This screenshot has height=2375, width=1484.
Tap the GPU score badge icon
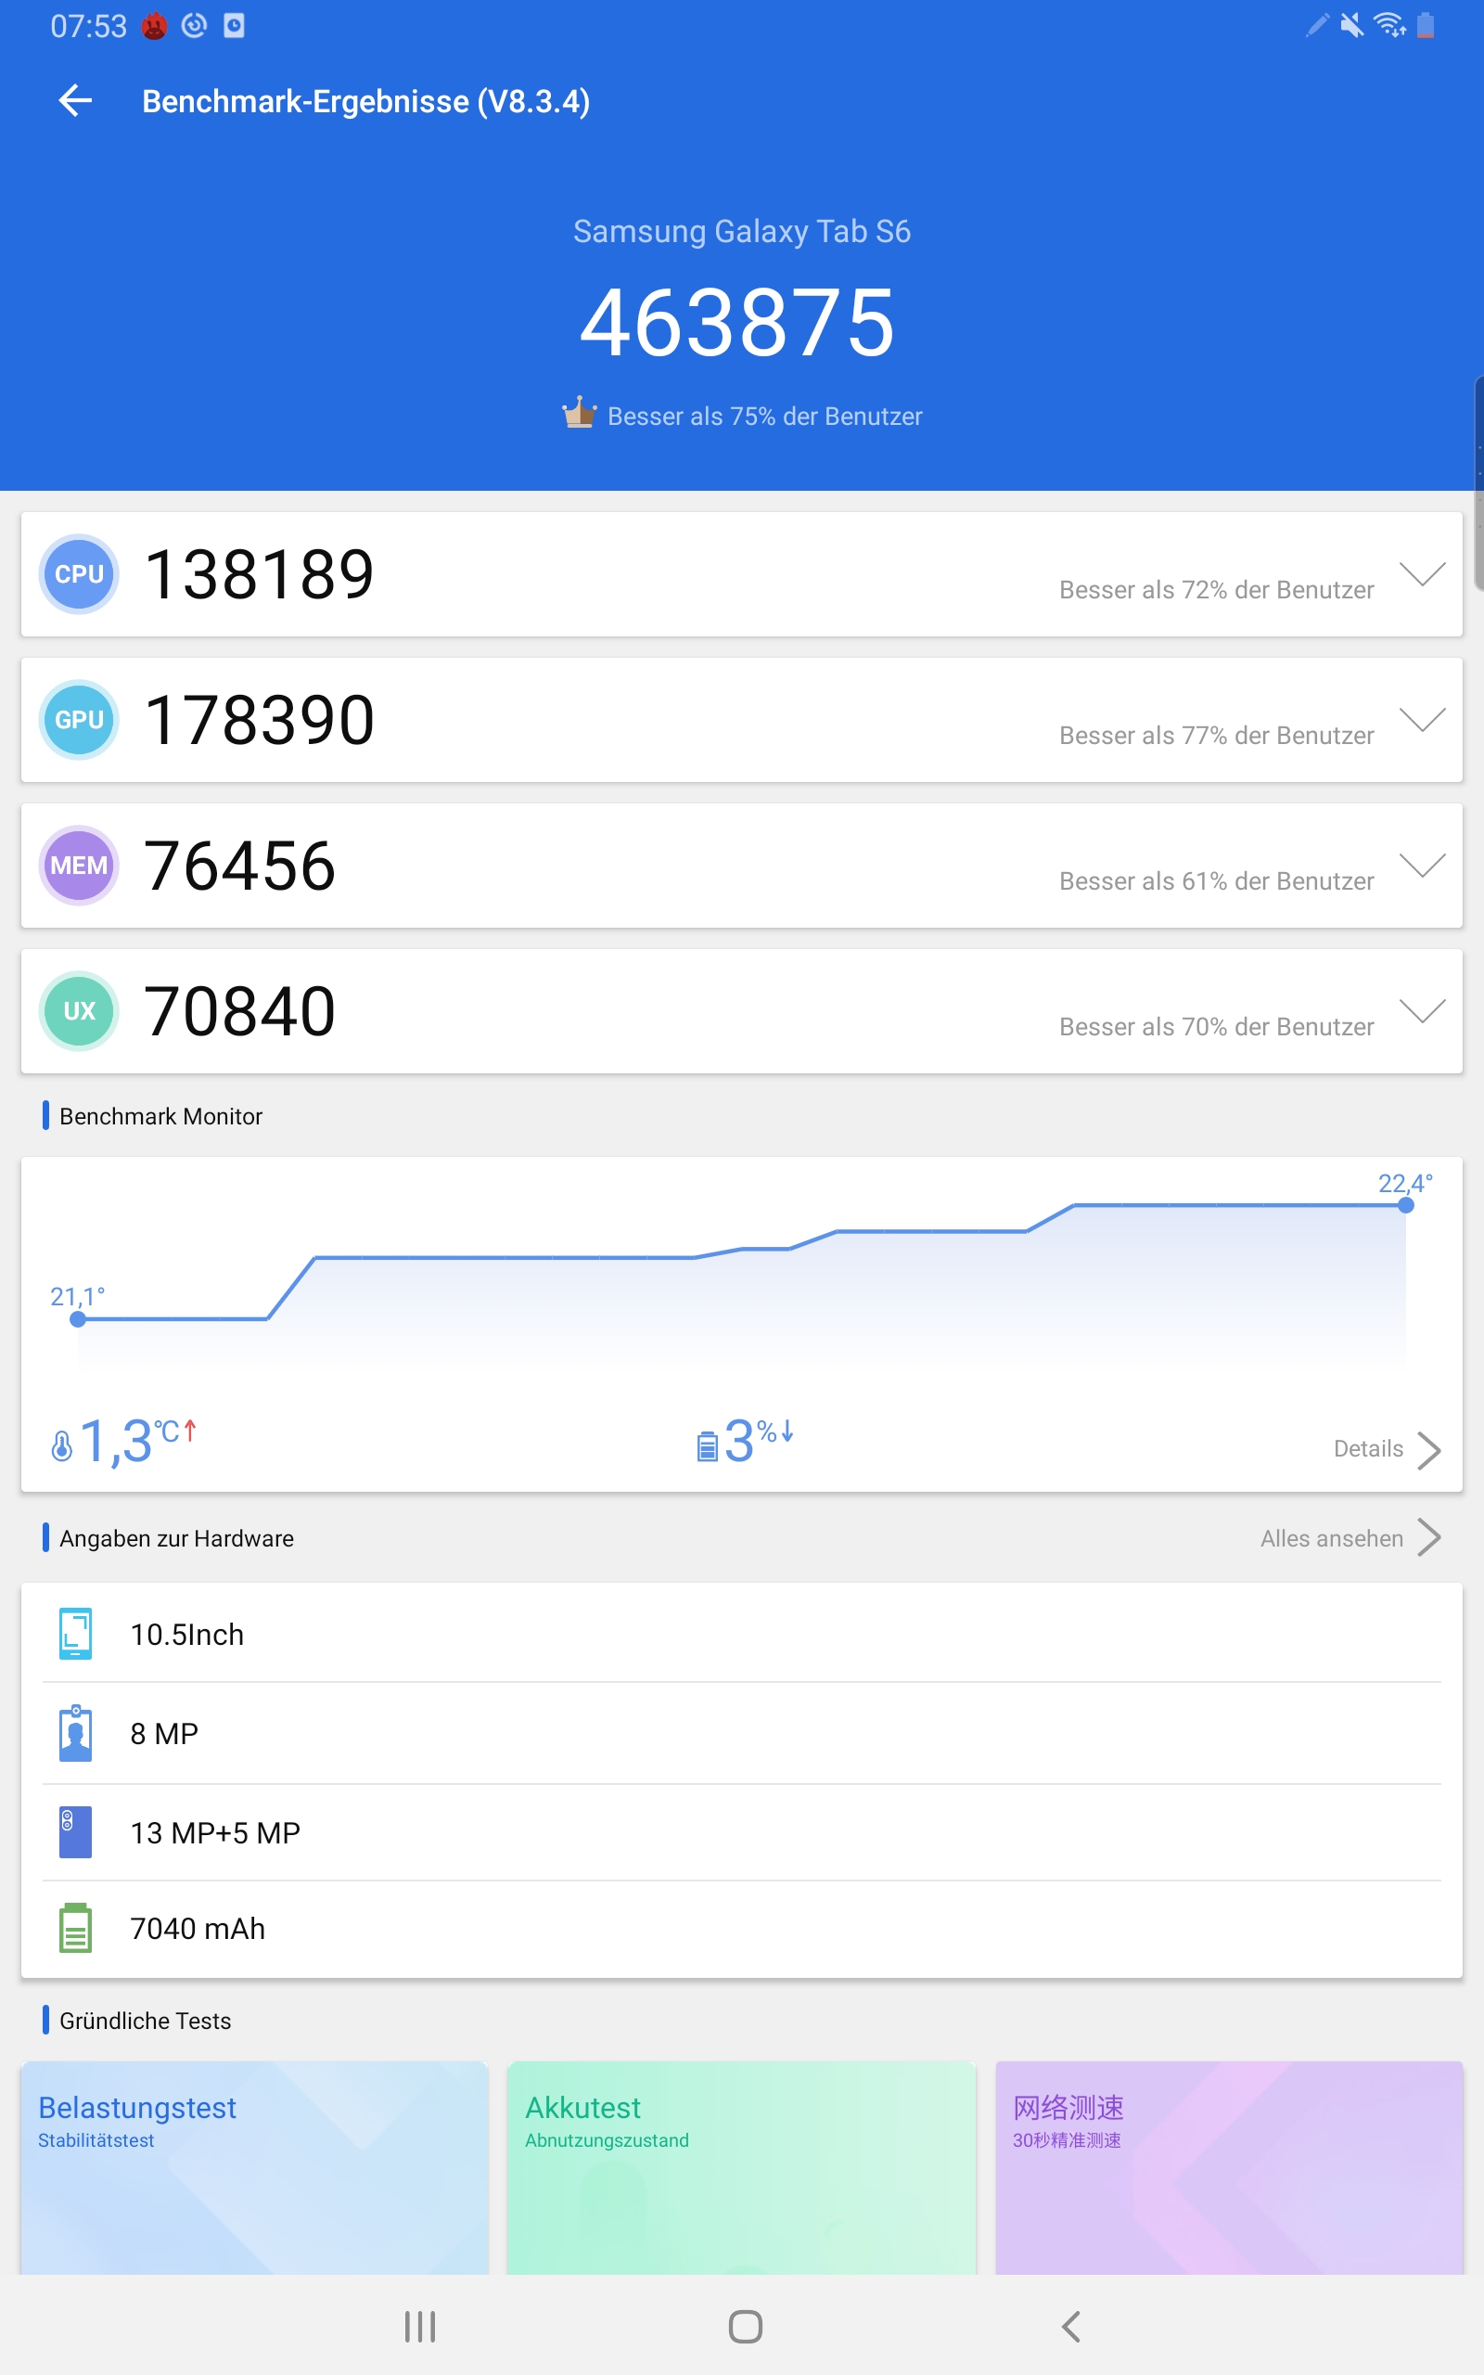[x=79, y=719]
